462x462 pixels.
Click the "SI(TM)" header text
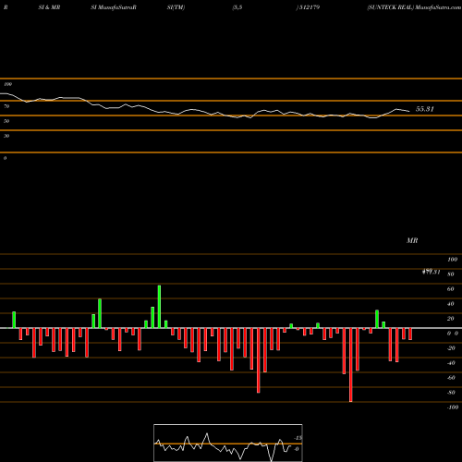tap(176, 7)
